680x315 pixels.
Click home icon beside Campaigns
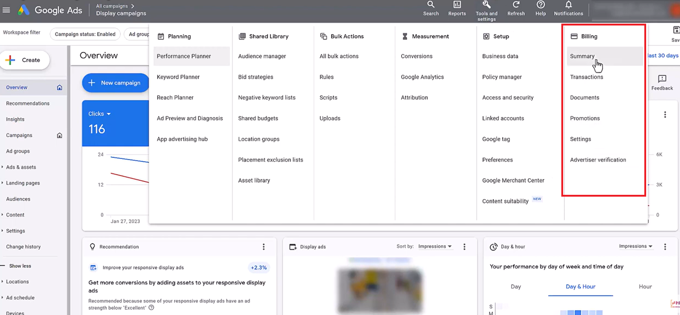pos(60,135)
